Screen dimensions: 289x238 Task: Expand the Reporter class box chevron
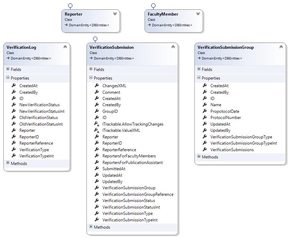click(115, 13)
